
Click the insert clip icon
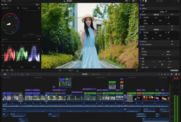(x=15, y=75)
